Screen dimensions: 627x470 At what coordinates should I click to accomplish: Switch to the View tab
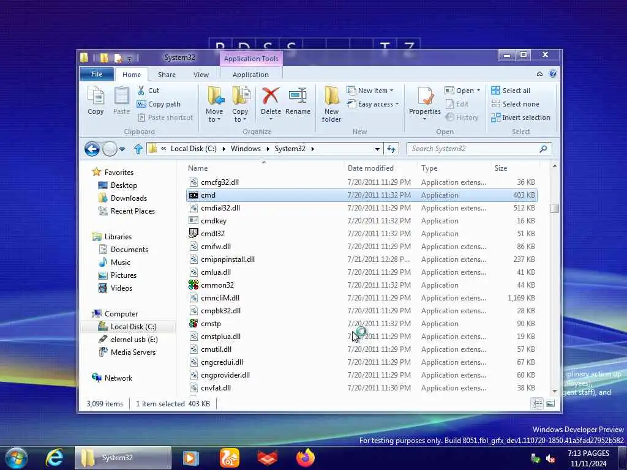point(201,75)
